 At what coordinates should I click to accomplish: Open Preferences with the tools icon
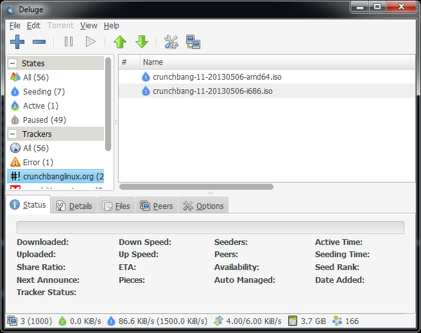tap(171, 42)
